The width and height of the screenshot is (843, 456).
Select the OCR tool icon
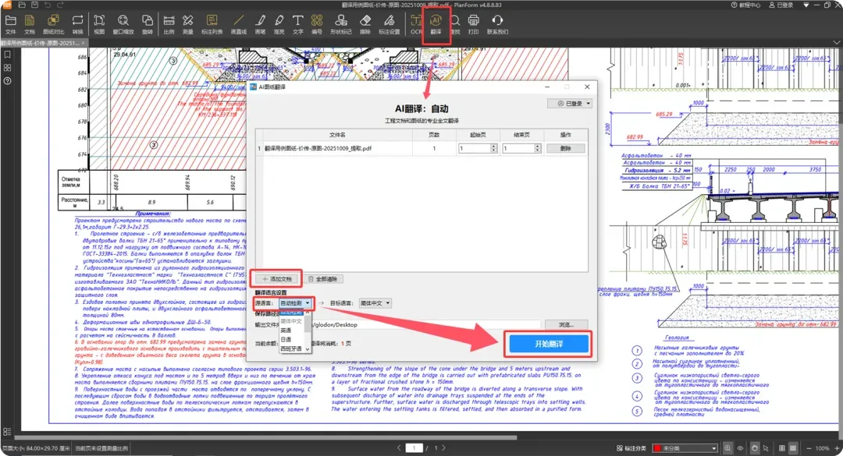pyautogui.click(x=416, y=24)
